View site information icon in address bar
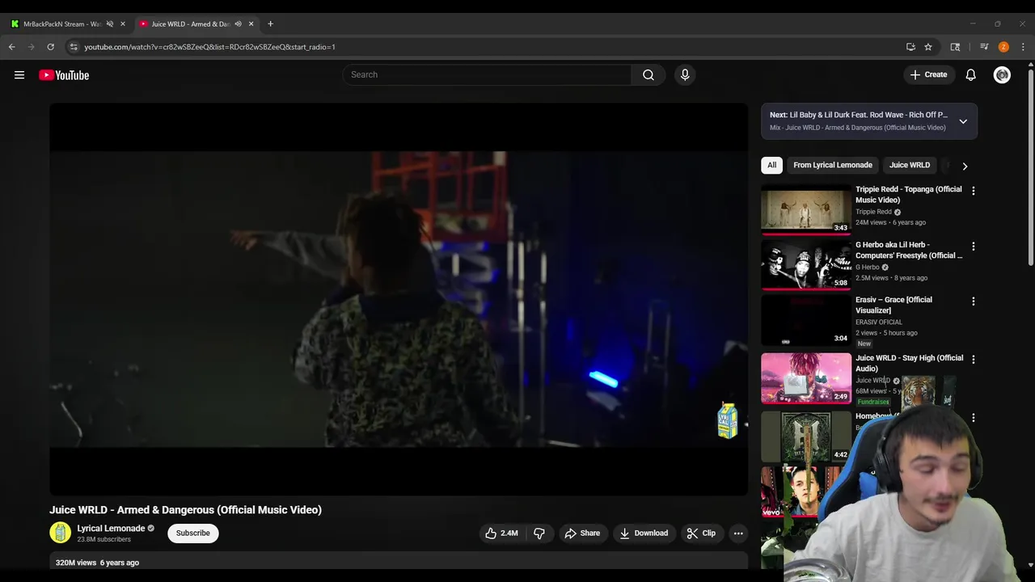The width and height of the screenshot is (1035, 582). point(74,47)
